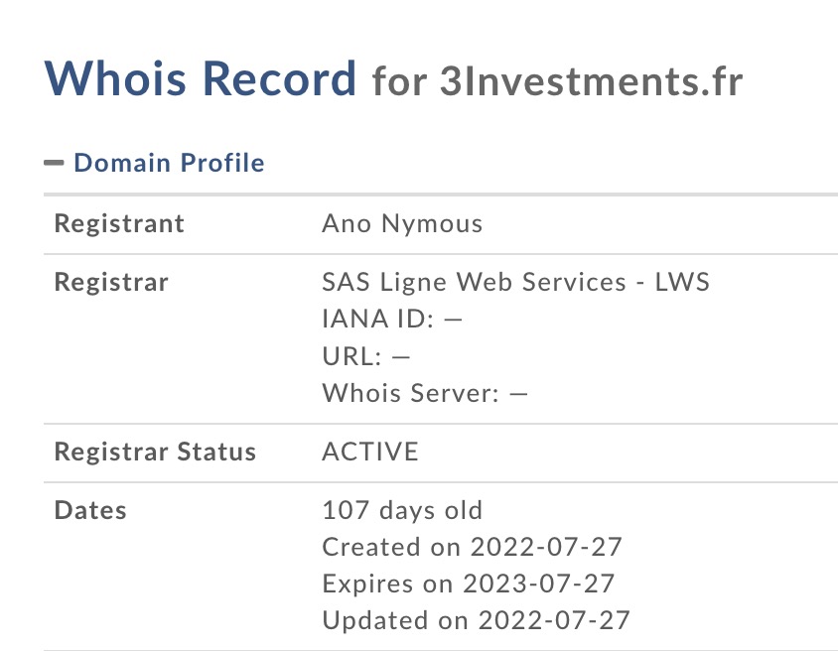Click the Whois Record page title
Viewport: 838px width, 651px height.
pyautogui.click(x=201, y=78)
